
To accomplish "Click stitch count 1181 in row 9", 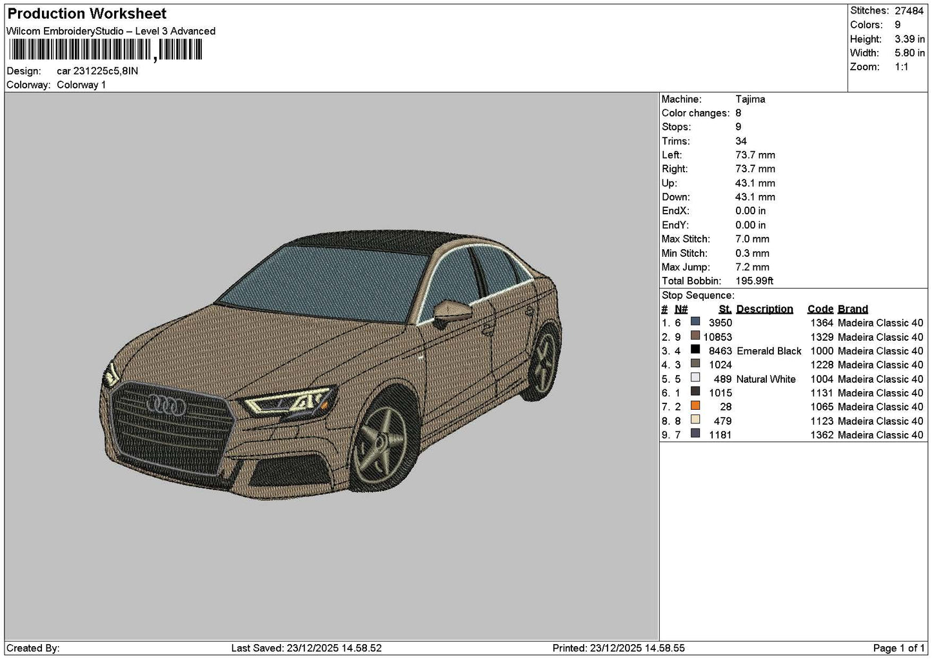I will (x=720, y=435).
